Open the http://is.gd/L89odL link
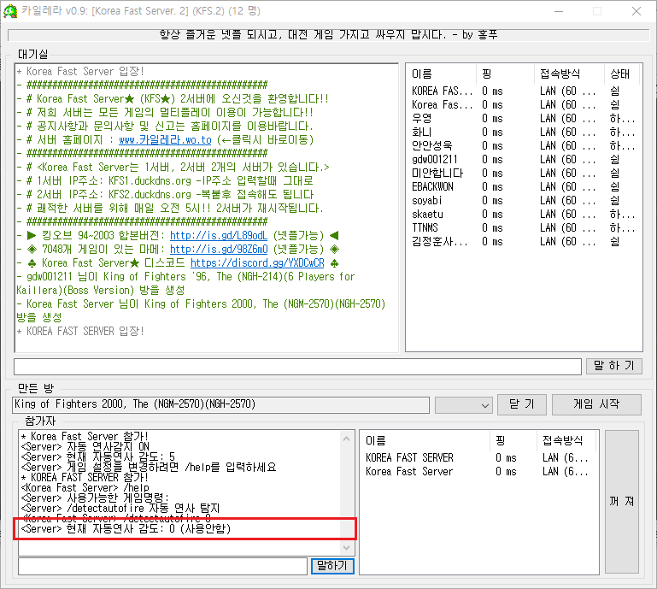The image size is (657, 589). (219, 236)
